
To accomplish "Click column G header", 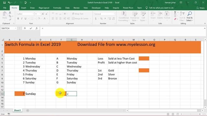I will pos(71,40).
